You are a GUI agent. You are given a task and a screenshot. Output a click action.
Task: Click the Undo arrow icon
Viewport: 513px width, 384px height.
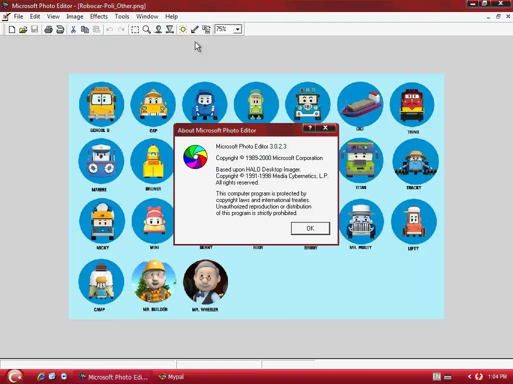point(110,29)
